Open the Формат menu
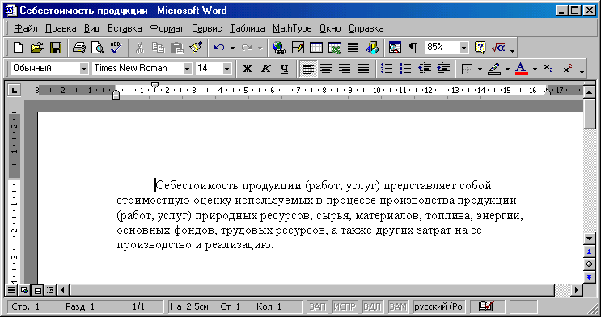 [x=167, y=28]
